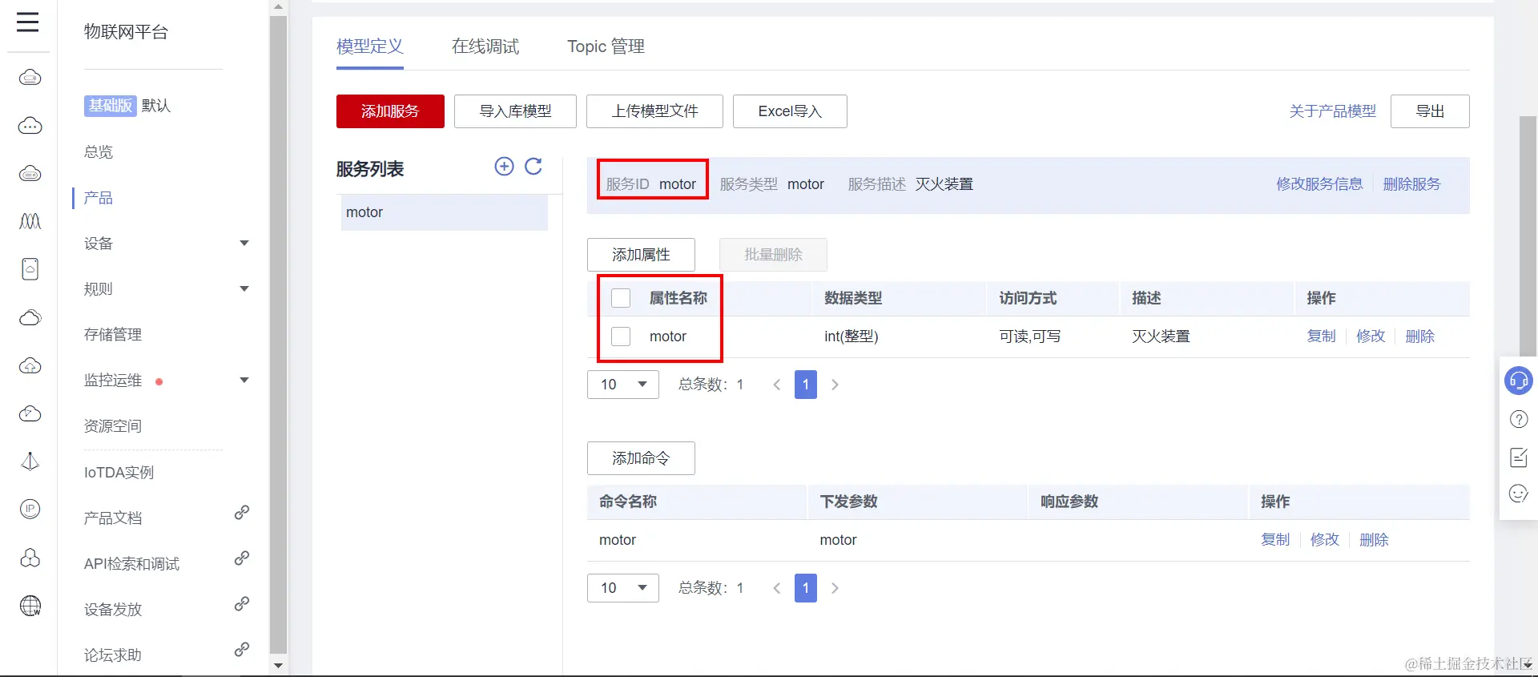Click the Excel导入 button
This screenshot has width=1538, height=677.
pyautogui.click(x=790, y=111)
